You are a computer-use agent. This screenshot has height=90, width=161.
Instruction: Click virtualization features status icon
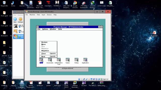pos(96,79)
